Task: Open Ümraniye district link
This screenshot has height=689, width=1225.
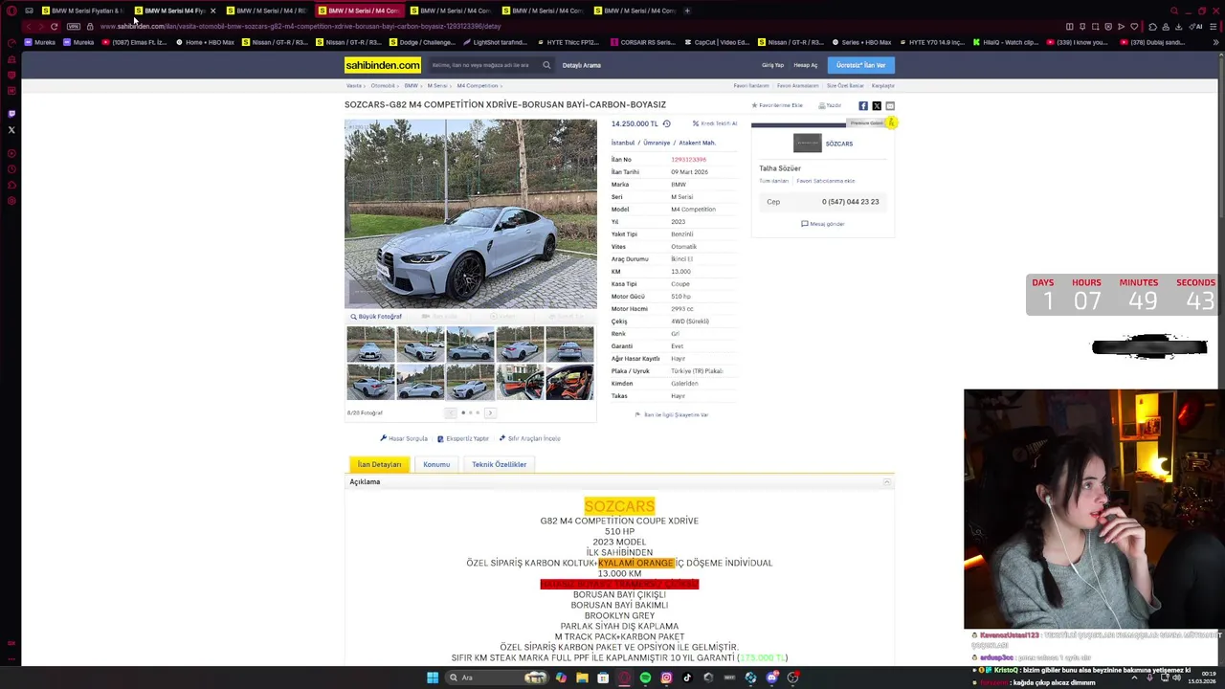Action: [x=657, y=143]
